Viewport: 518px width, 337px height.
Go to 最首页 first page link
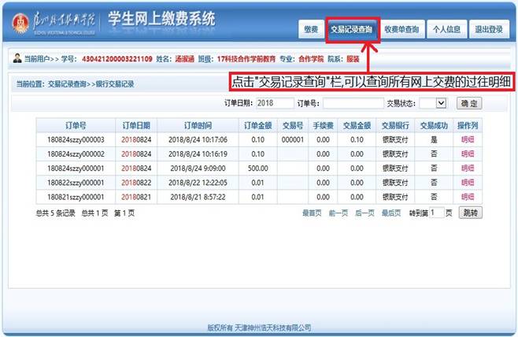pos(312,213)
